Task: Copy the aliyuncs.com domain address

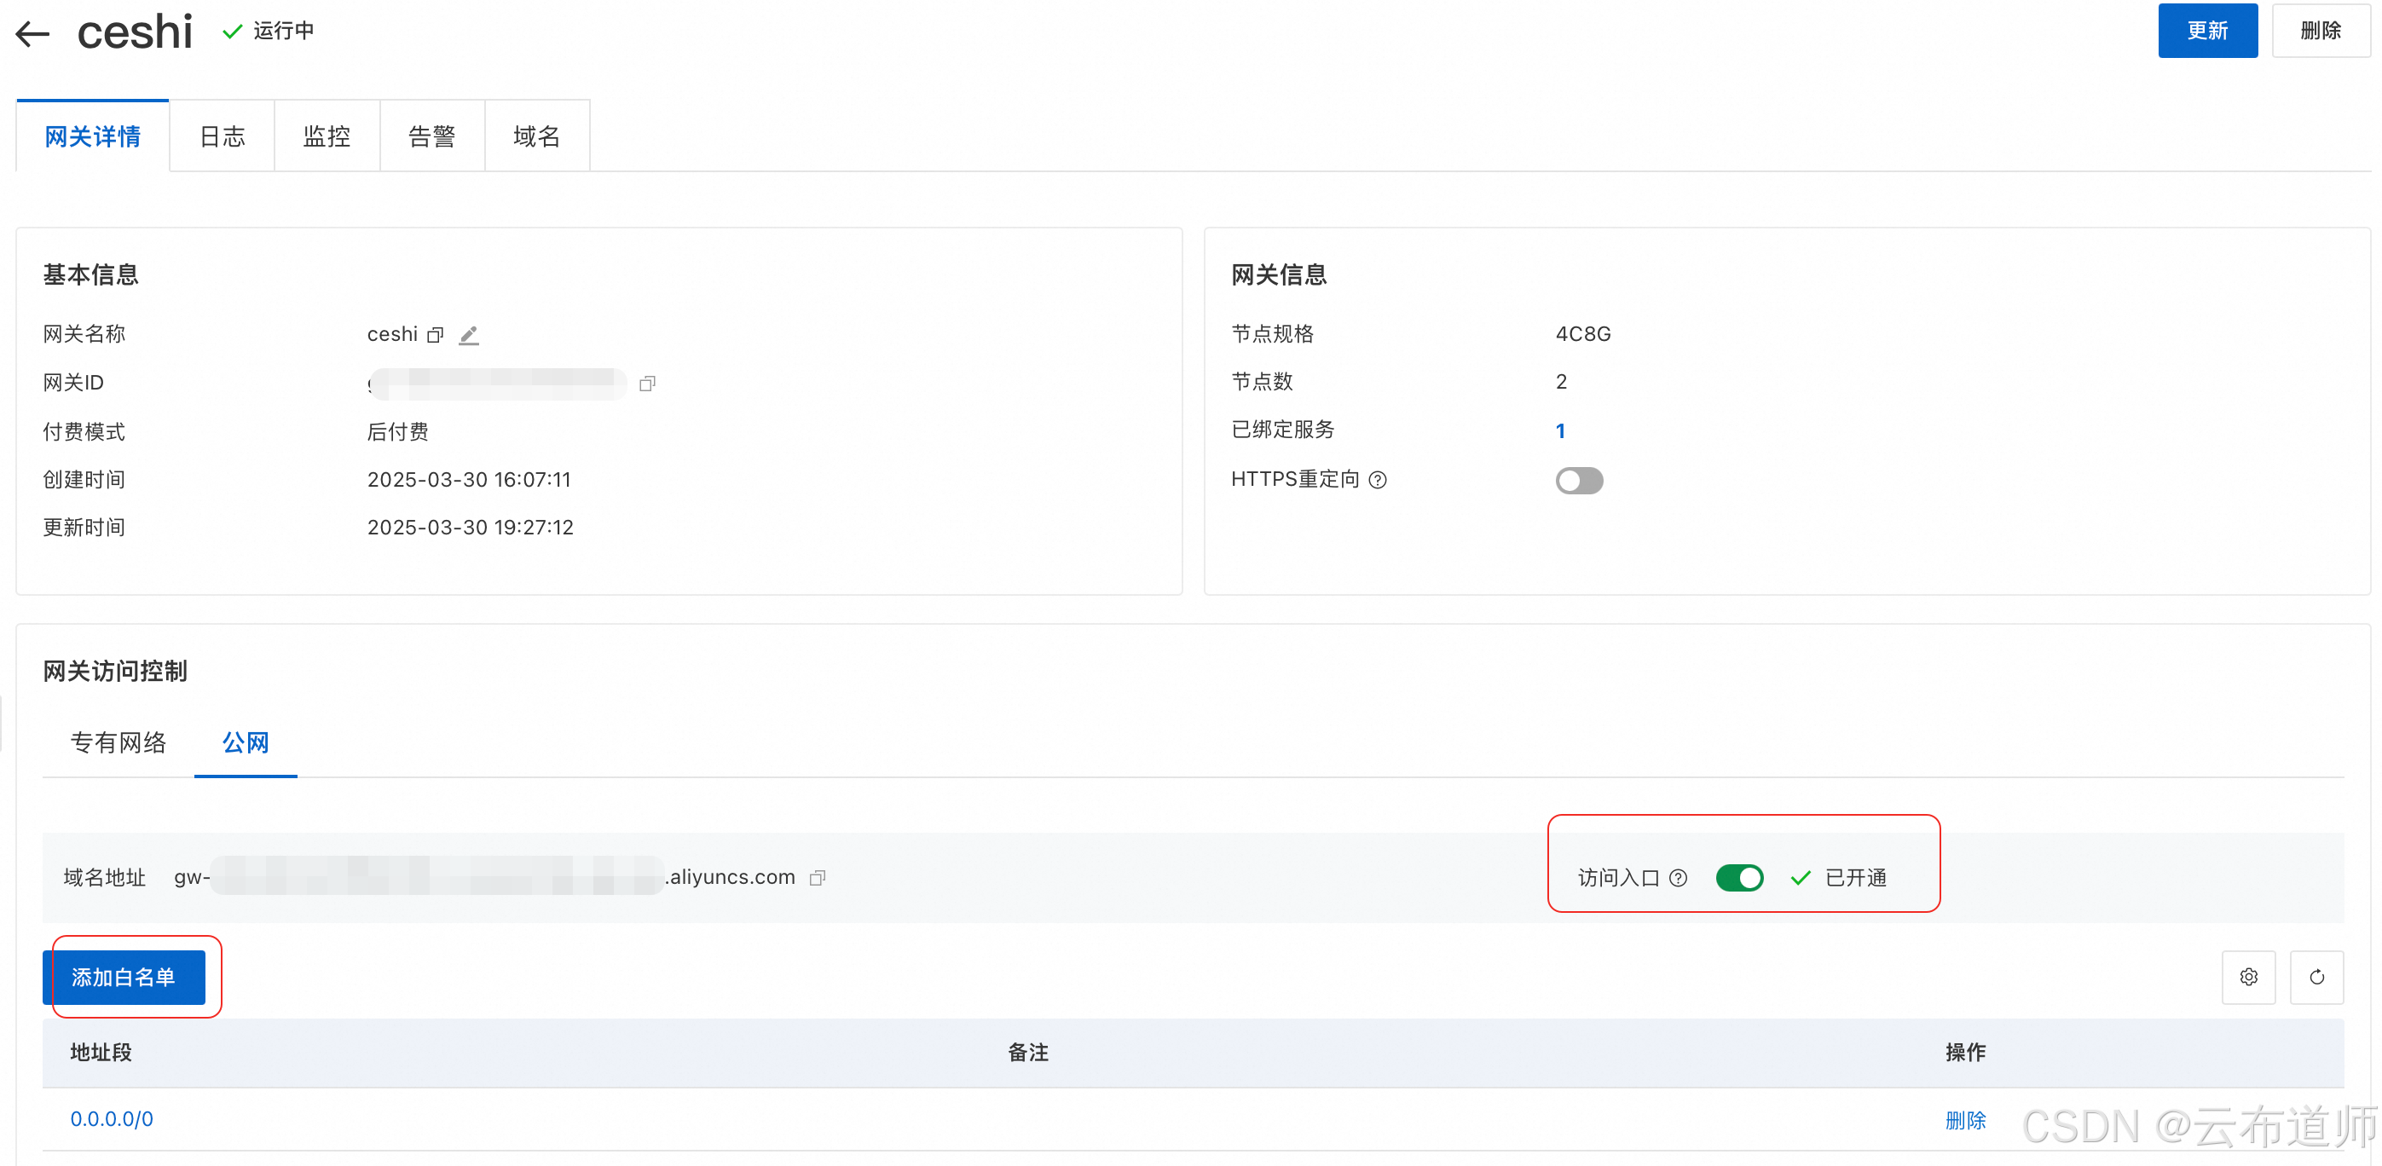Action: pos(818,878)
